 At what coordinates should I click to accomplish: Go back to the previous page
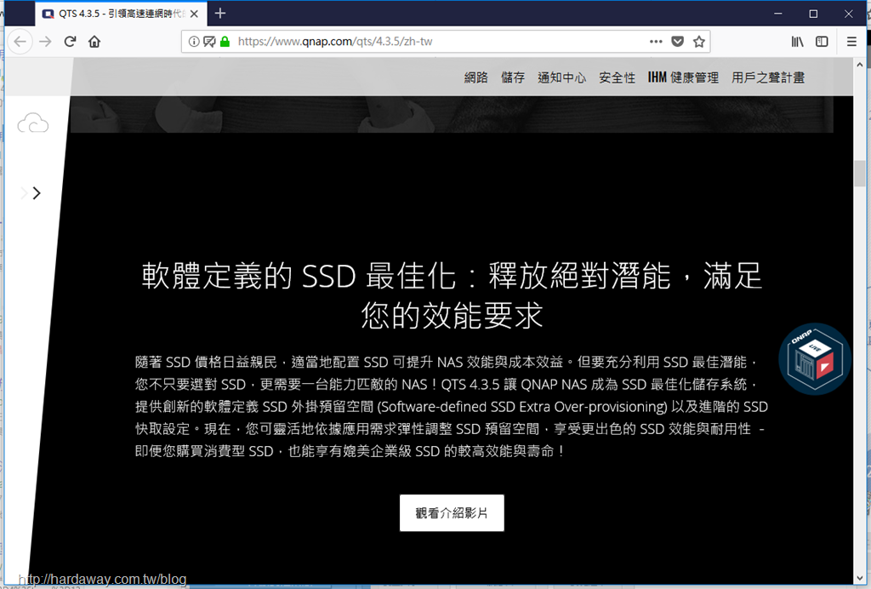coord(20,42)
